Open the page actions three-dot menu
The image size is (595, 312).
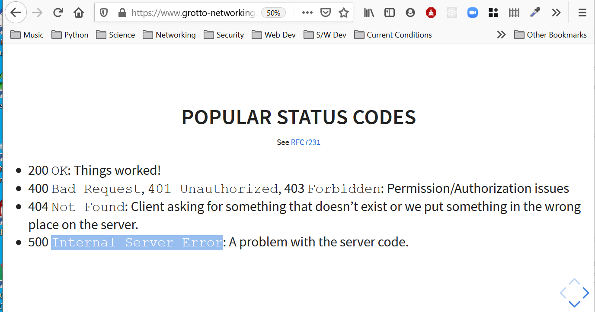[307, 13]
